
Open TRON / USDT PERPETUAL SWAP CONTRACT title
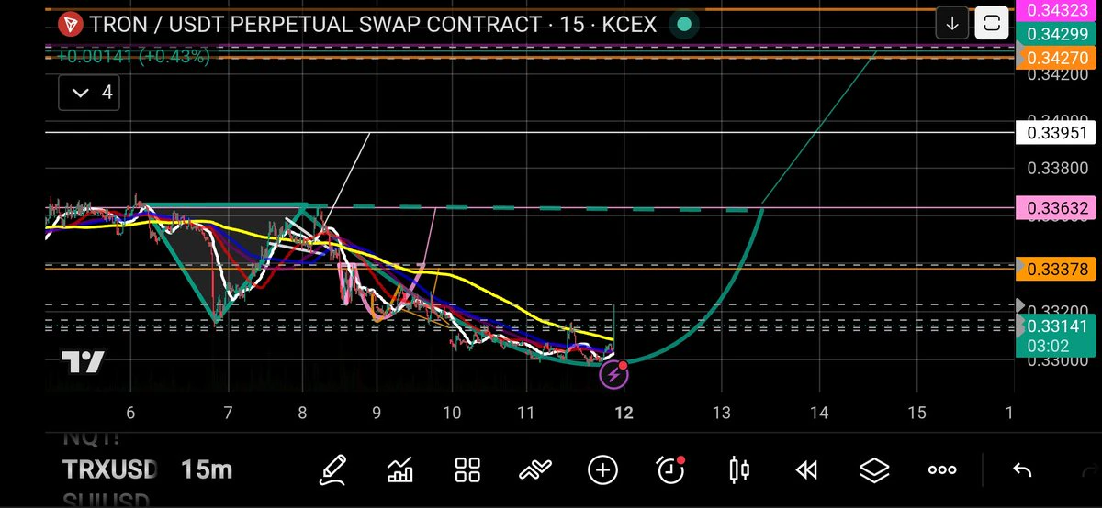click(x=374, y=24)
